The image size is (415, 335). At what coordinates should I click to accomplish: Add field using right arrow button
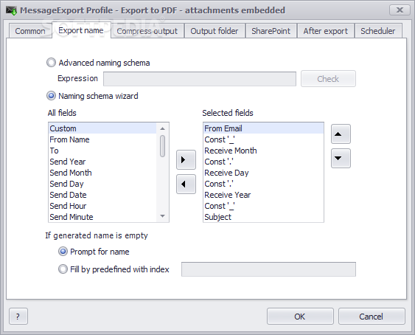[186, 160]
